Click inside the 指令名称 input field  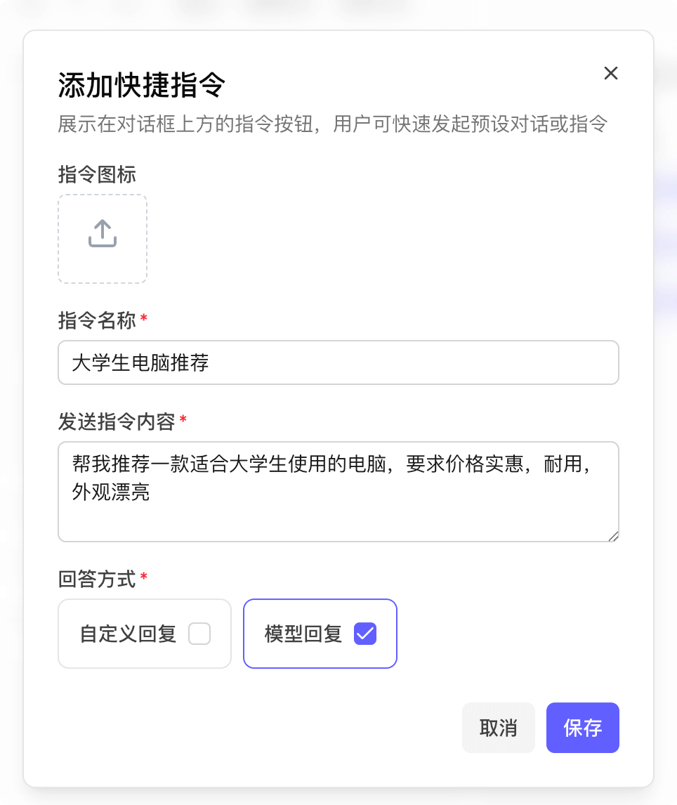click(x=338, y=362)
